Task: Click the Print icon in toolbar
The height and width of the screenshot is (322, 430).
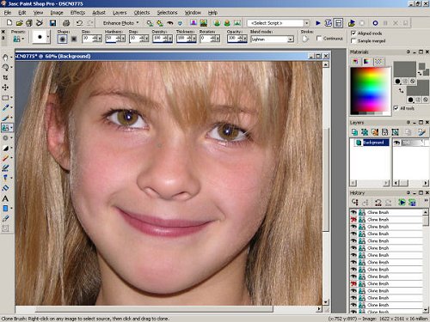Action: 66,23
